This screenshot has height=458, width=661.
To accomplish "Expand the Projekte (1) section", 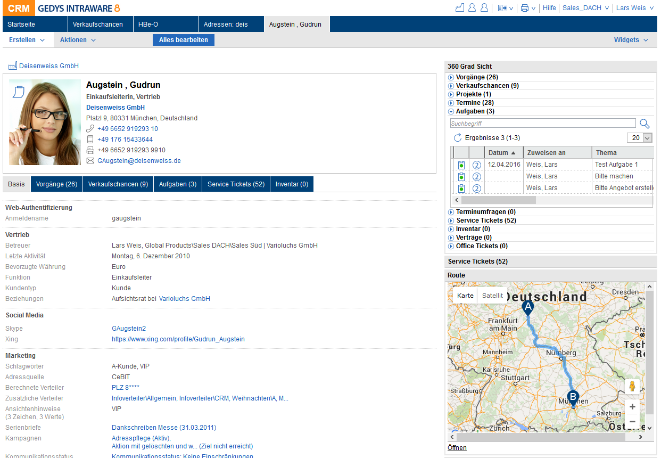I will (x=451, y=94).
